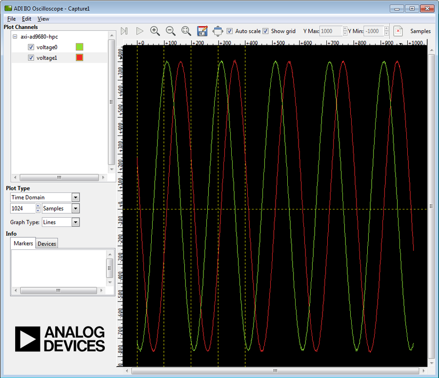Click the Markers panel scroll-down arrow
Screen dimensions: 439x378
[110, 283]
